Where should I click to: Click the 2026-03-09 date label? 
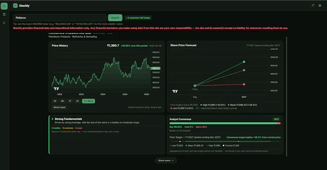[155, 46]
